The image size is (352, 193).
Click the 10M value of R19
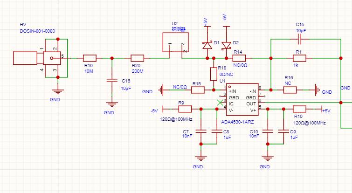coord(89,71)
